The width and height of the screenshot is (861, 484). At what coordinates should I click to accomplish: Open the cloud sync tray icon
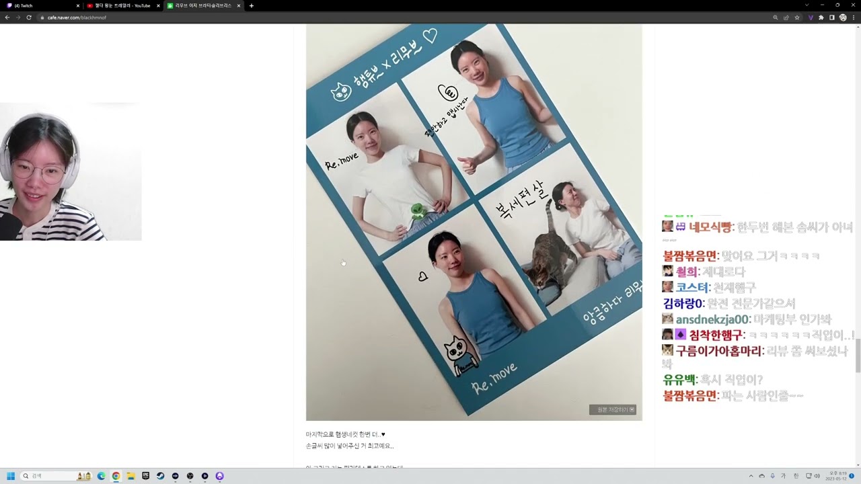[762, 476]
